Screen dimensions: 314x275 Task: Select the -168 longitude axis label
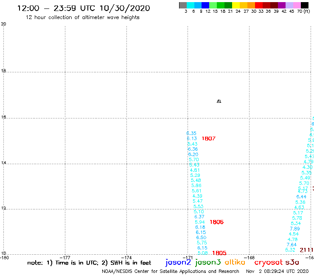click(x=250, y=258)
